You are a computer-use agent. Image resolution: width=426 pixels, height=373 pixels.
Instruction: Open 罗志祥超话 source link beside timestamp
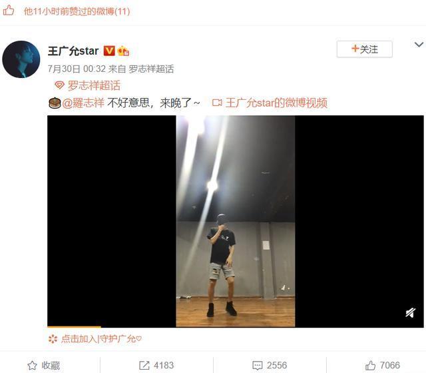point(151,69)
